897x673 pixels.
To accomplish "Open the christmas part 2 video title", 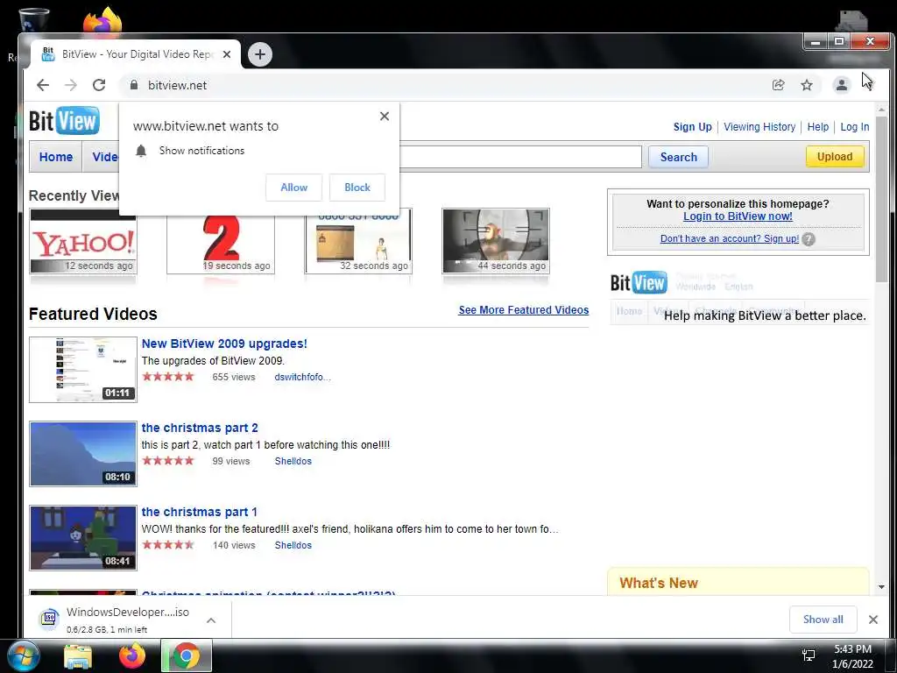I will [x=200, y=428].
